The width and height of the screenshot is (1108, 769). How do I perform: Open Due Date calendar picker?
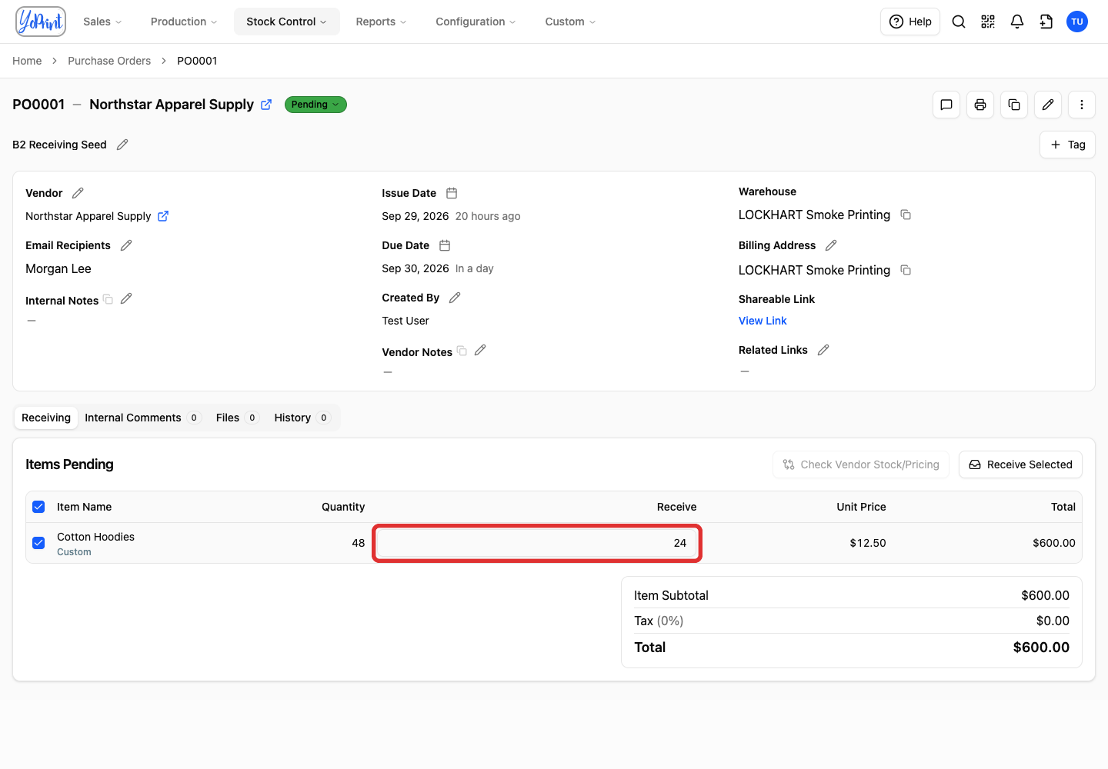(x=445, y=245)
